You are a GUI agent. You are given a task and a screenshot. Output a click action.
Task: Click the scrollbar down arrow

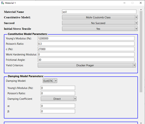point(141,123)
